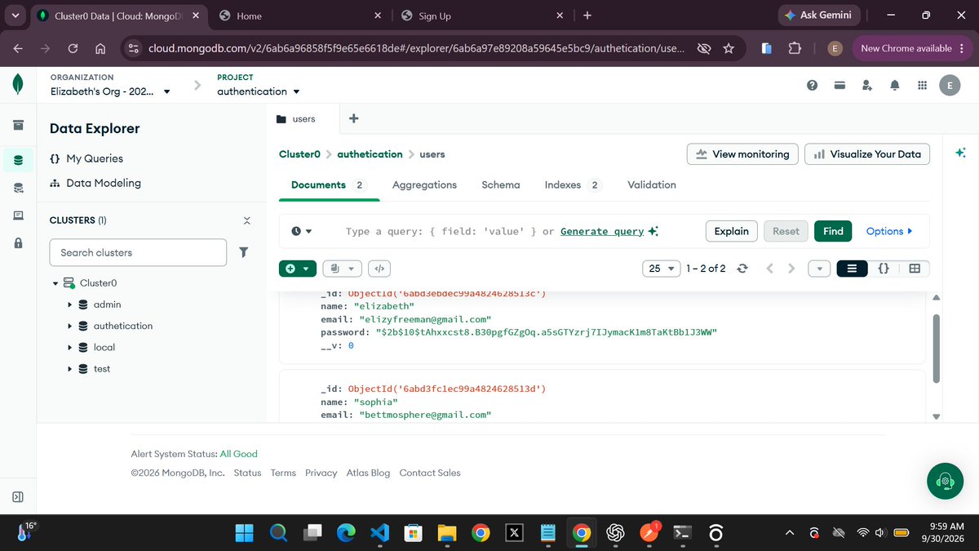Go to the previous page of documents
979x551 pixels.
pyautogui.click(x=769, y=268)
